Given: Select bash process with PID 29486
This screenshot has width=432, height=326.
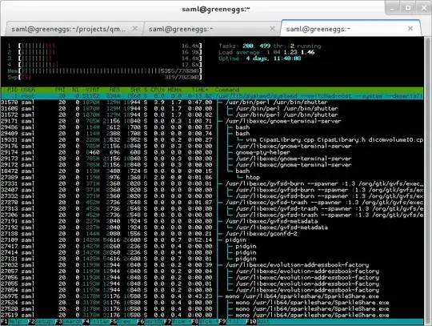Looking at the screenshot, I should click(212, 127).
